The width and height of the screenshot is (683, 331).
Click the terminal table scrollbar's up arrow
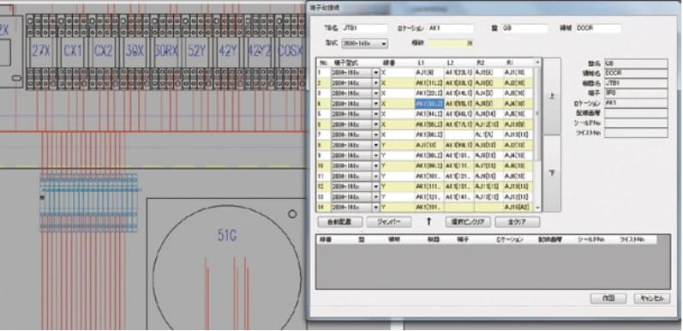point(537,63)
